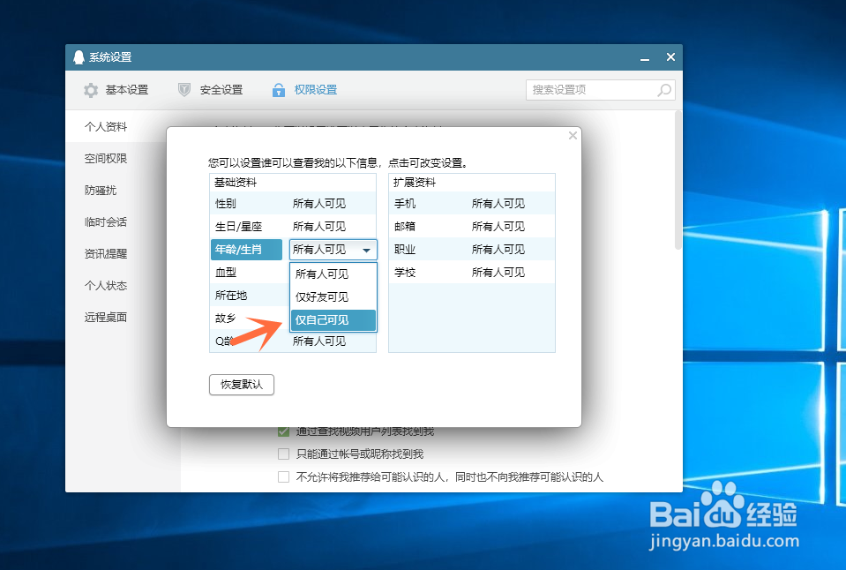The image size is (846, 570).
Task: Click the gear icon beside 基本设置
Action: pos(91,89)
